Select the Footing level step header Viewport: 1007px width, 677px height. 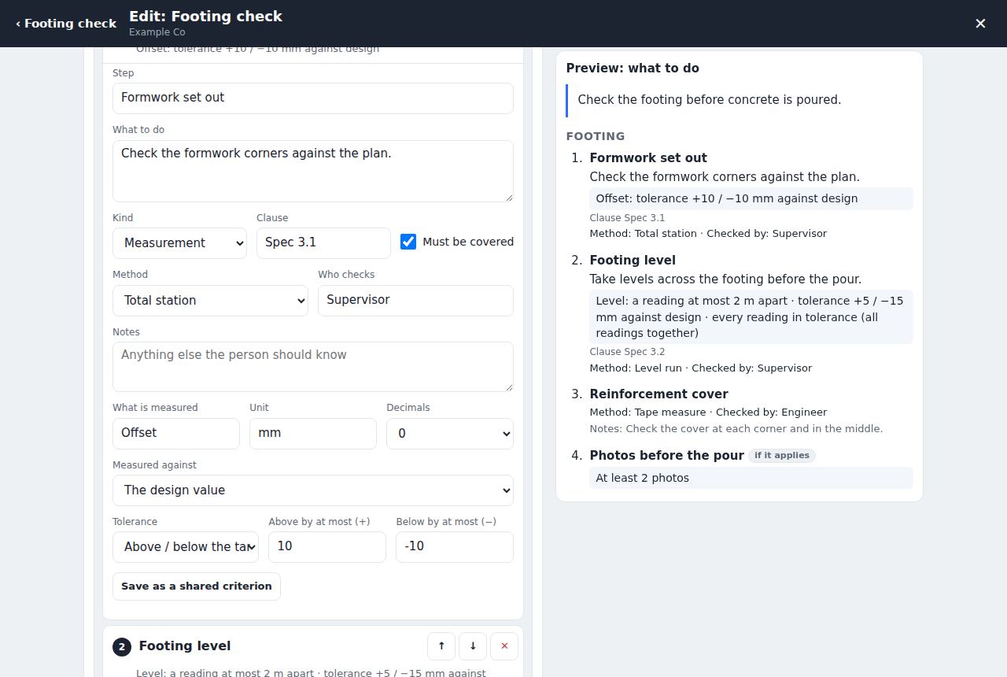[x=185, y=646]
